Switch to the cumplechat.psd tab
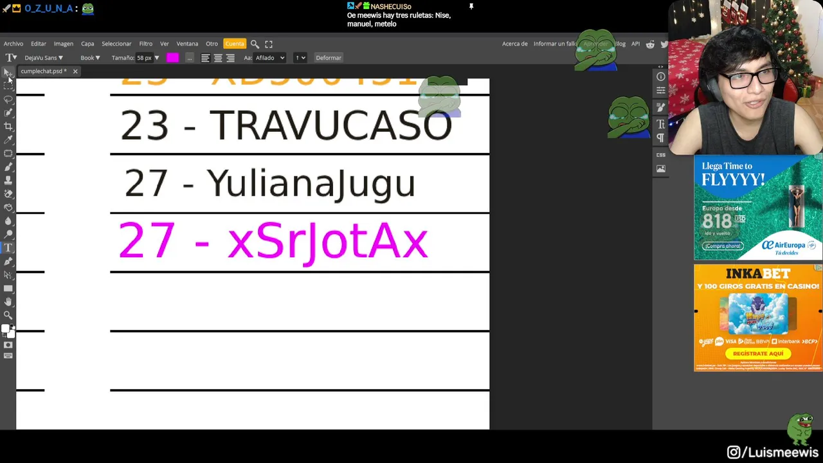 tap(43, 71)
